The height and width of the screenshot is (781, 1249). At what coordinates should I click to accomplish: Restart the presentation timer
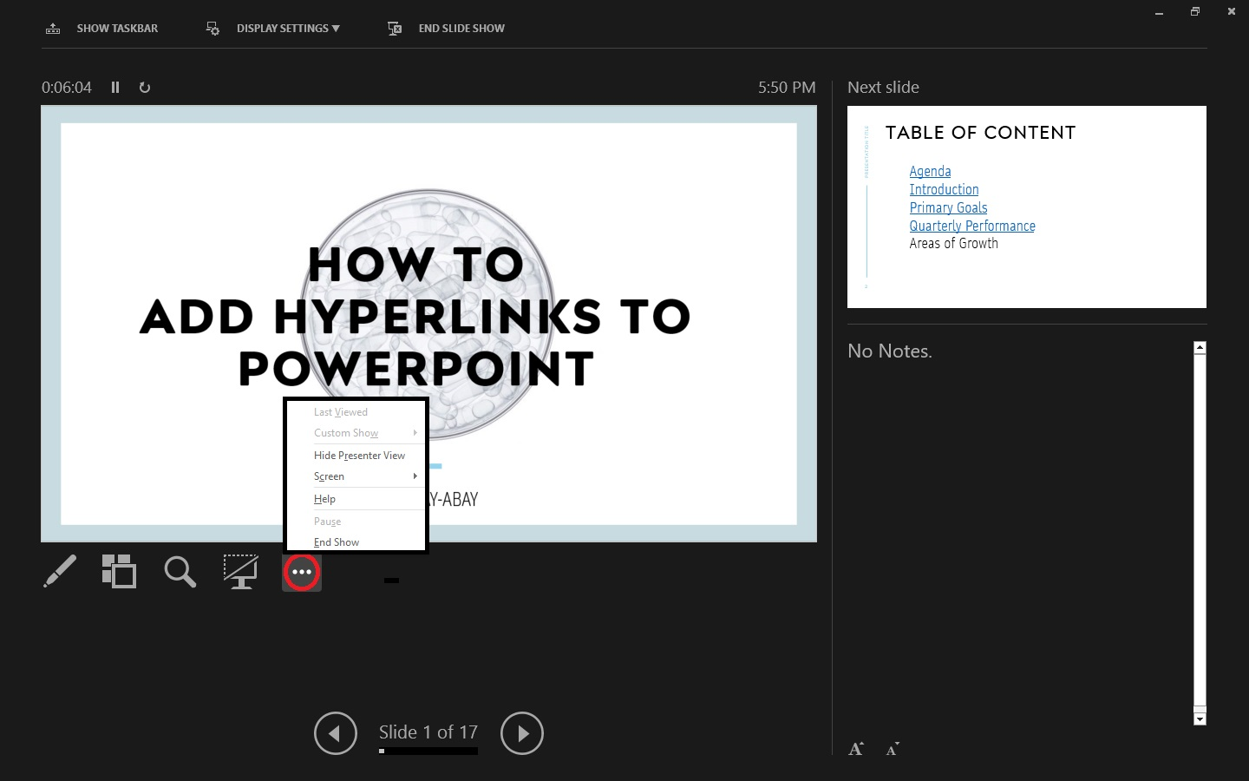tap(145, 88)
